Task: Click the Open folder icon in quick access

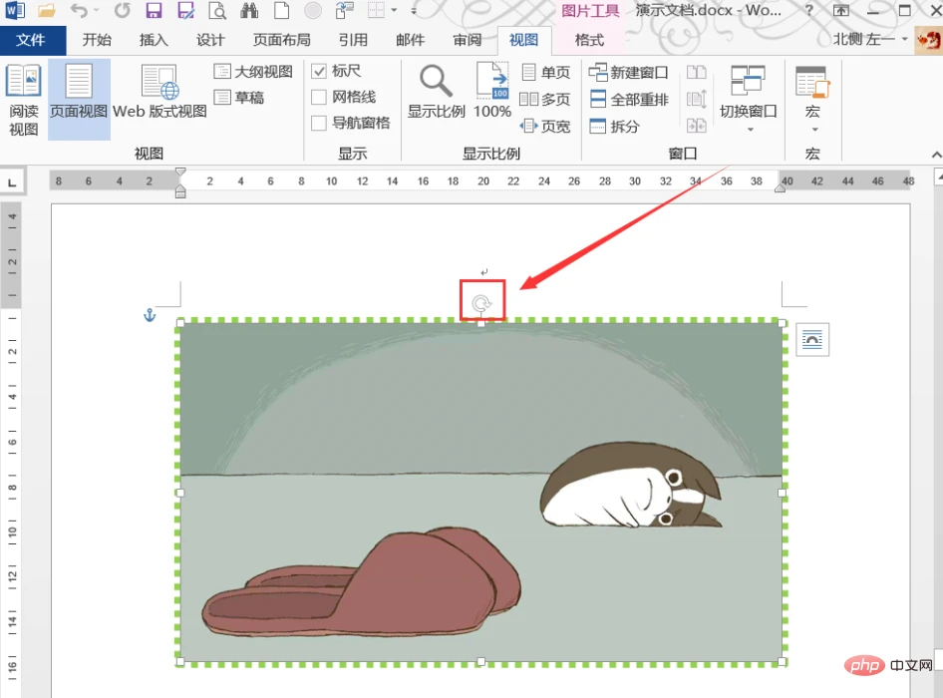Action: pyautogui.click(x=46, y=10)
